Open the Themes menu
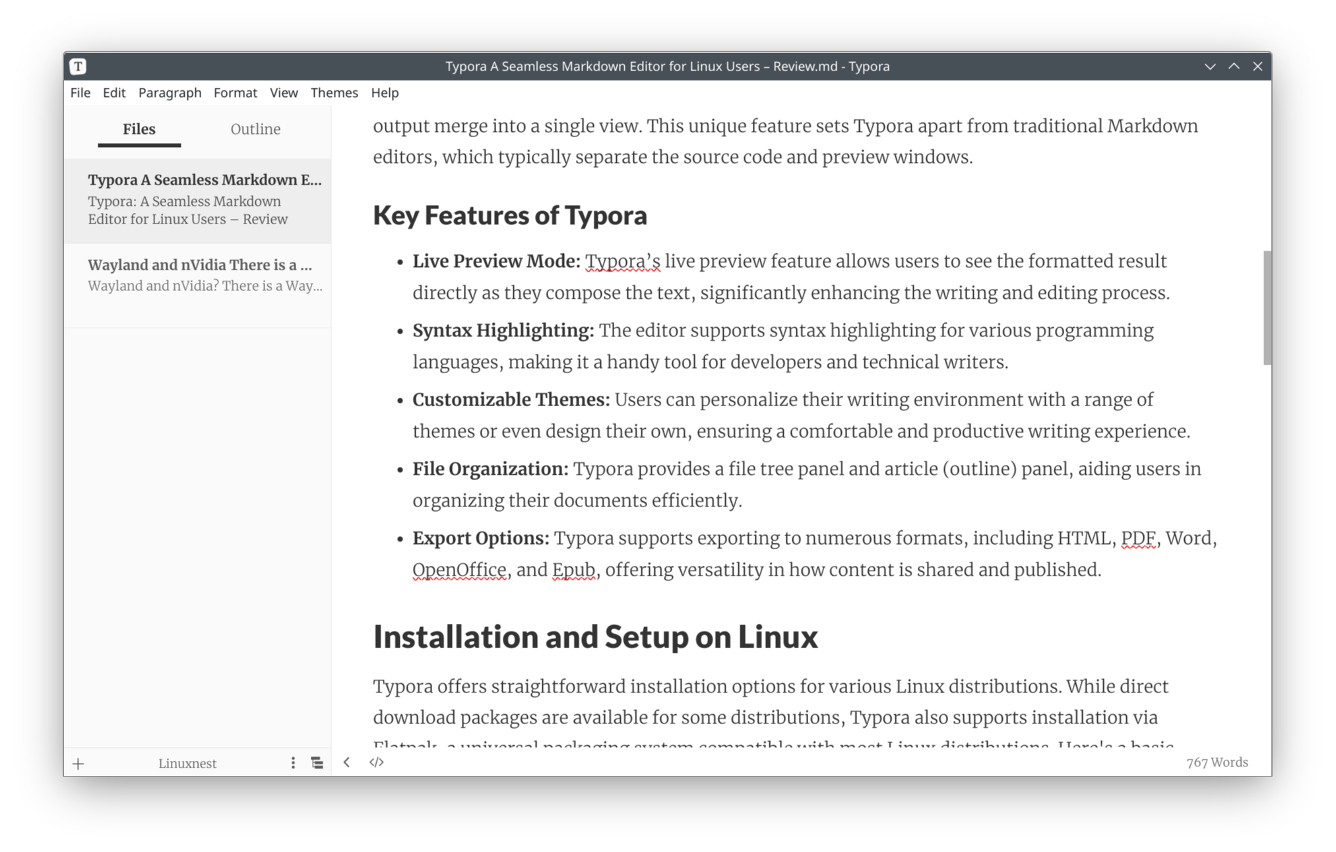The image size is (1336, 852). (x=334, y=92)
